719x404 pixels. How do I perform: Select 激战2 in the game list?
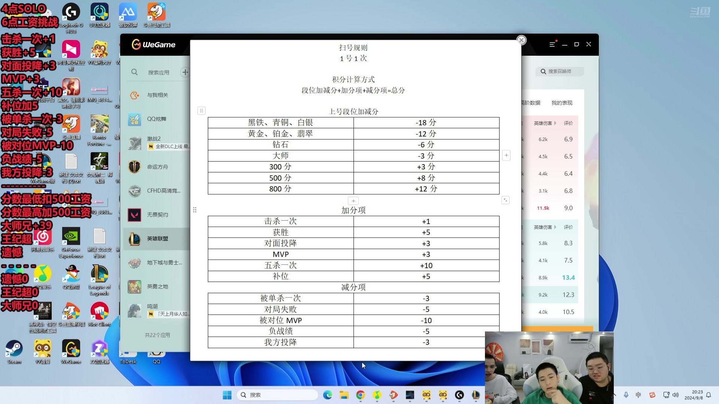[x=157, y=143]
